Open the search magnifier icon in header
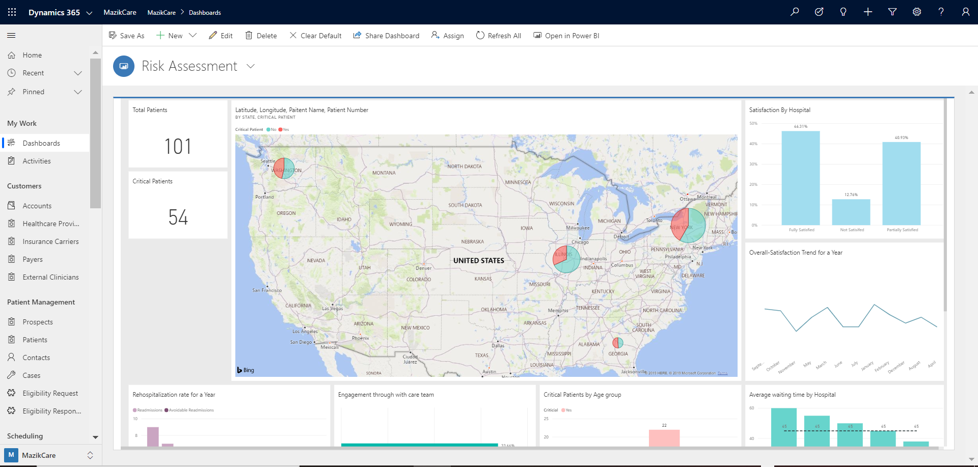This screenshot has width=978, height=467. click(795, 12)
